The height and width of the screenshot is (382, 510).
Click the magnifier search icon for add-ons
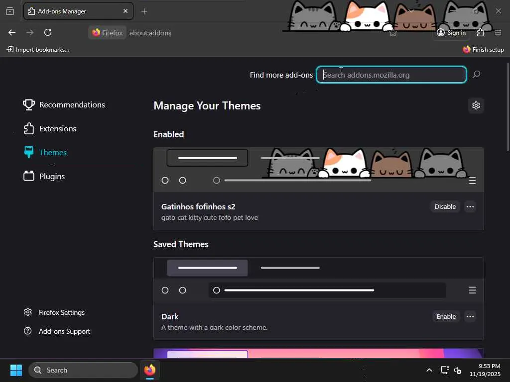point(477,75)
